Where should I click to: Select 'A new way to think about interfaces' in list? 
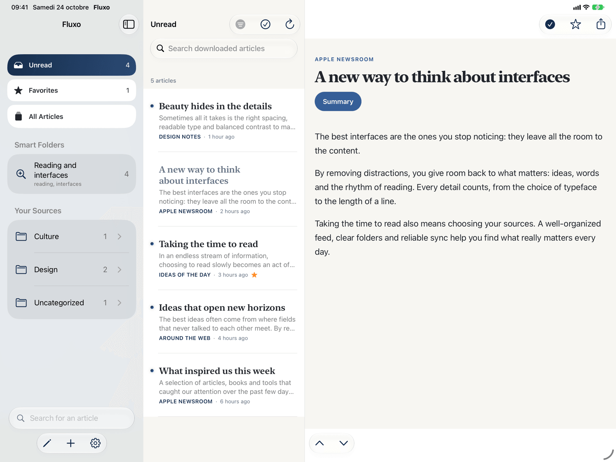point(224,189)
